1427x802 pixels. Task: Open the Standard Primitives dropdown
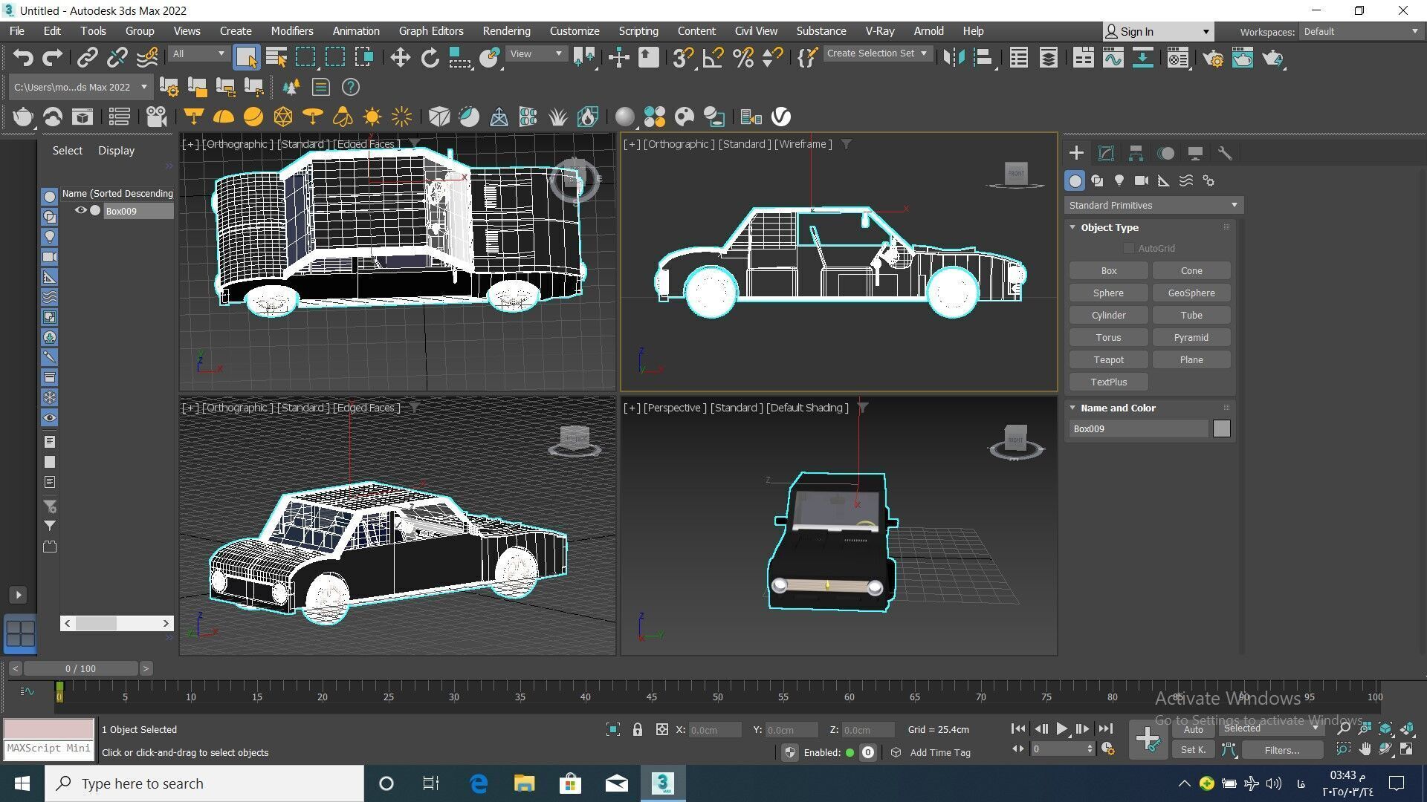point(1153,205)
